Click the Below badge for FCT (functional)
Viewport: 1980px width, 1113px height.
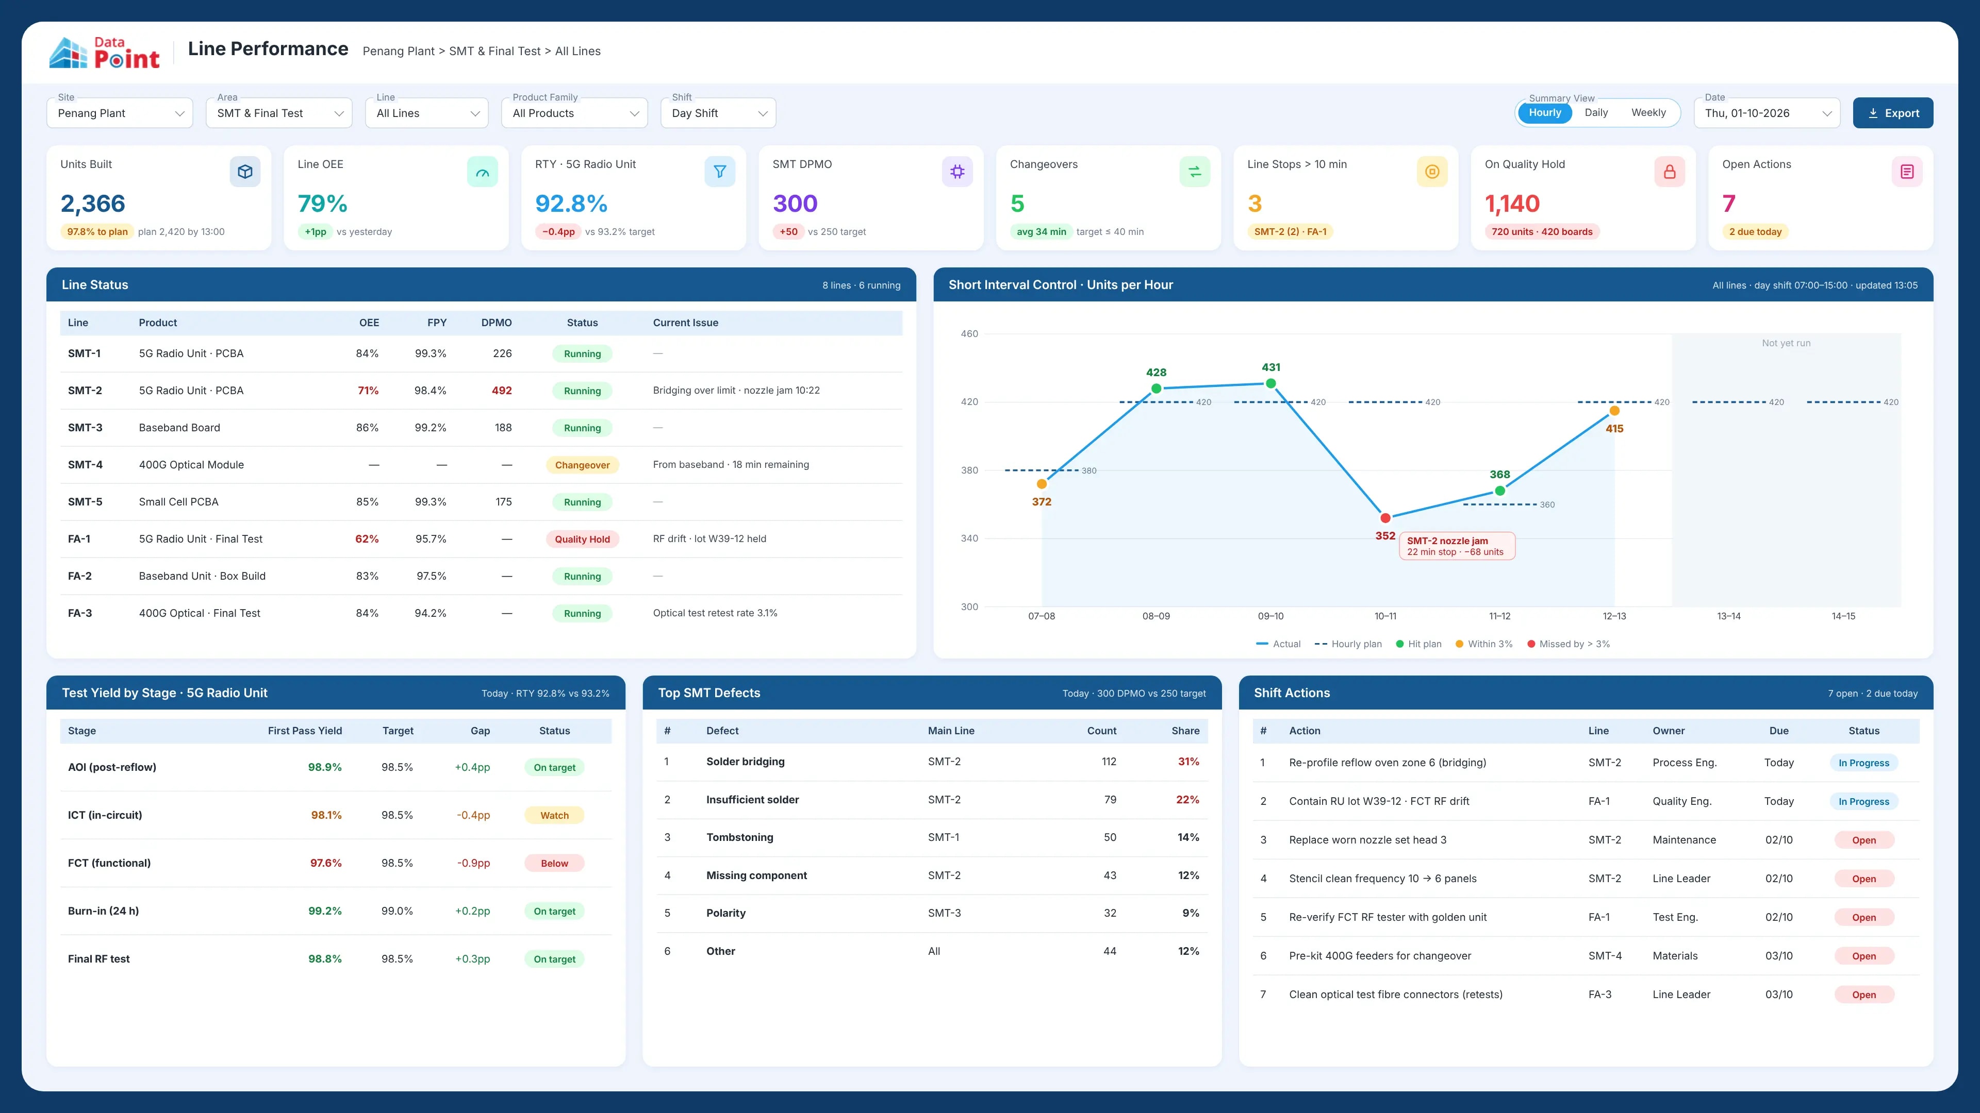click(x=554, y=864)
